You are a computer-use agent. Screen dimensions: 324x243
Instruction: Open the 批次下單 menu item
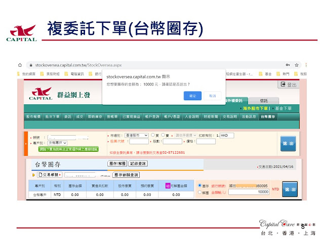click(52, 117)
